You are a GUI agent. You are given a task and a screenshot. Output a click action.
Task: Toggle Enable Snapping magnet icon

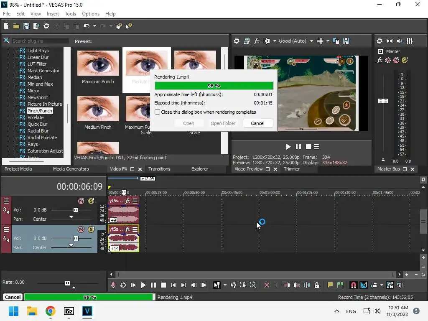[x=353, y=285]
